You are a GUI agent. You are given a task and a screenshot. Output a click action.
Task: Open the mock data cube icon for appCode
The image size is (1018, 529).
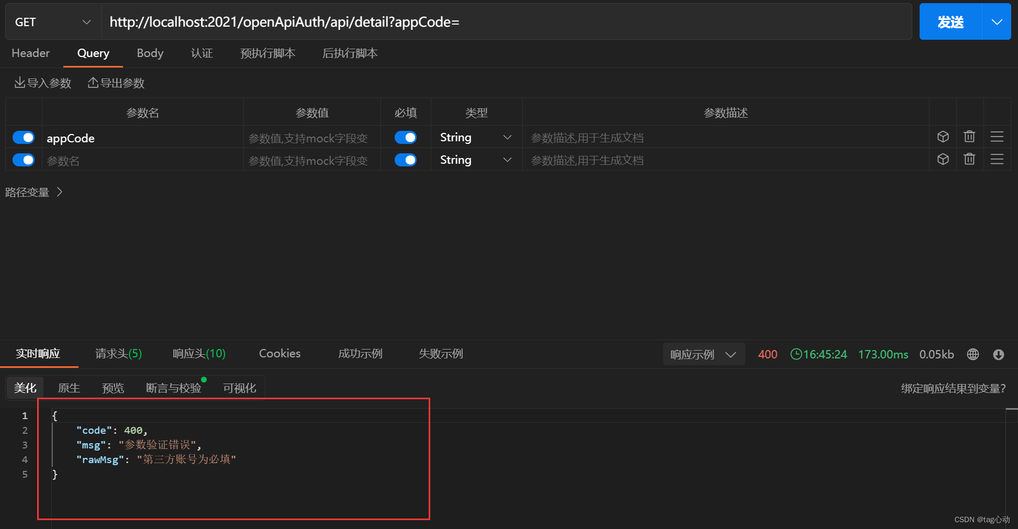tap(943, 137)
